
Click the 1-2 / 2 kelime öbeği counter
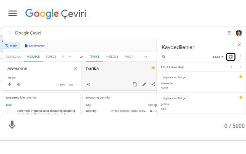click(x=172, y=67)
